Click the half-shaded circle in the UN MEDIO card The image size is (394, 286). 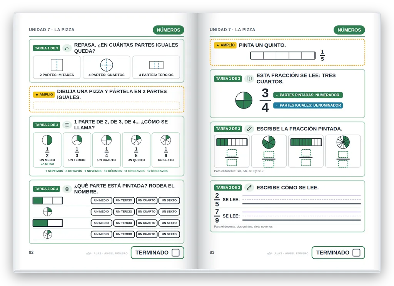point(47,140)
